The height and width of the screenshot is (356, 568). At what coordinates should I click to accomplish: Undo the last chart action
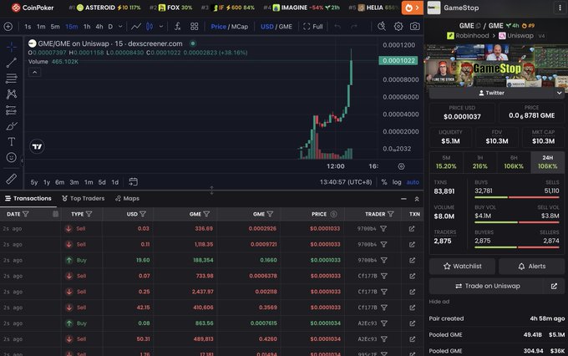click(337, 27)
